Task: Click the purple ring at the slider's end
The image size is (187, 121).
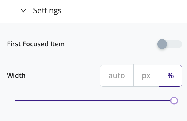Action: 174,101
